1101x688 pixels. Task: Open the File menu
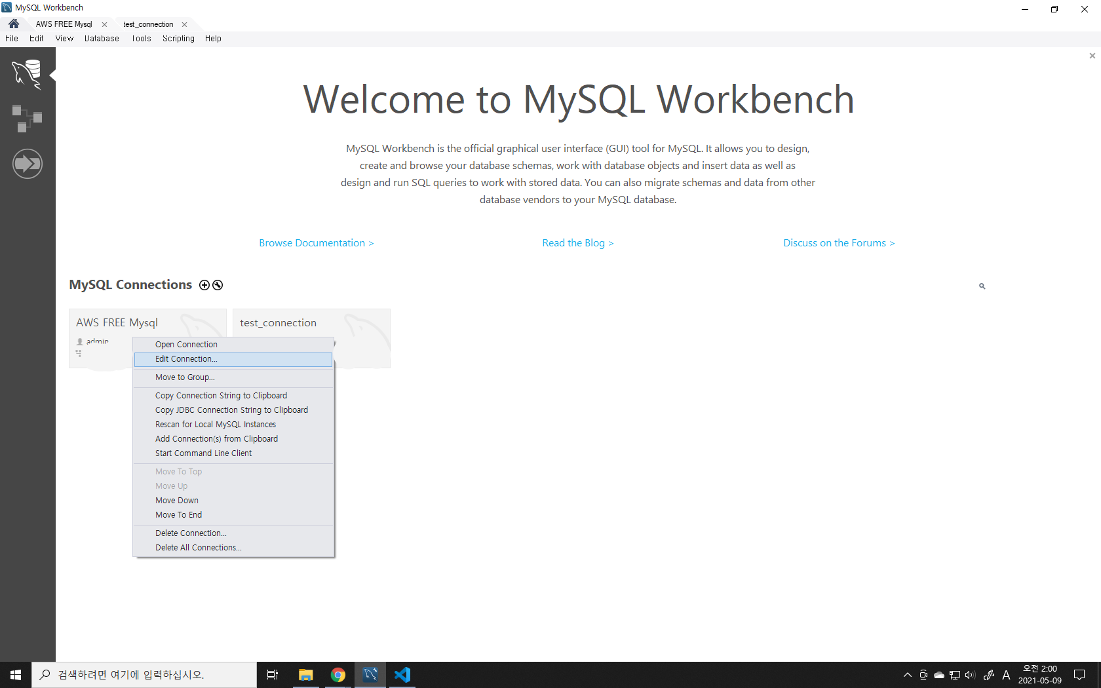[12, 39]
